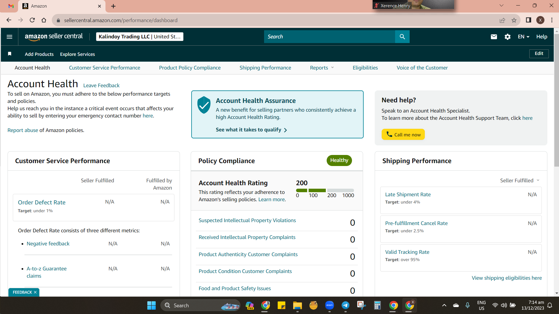Image resolution: width=559 pixels, height=314 pixels.
Task: Click the Add Products menu item
Action: coord(39,54)
